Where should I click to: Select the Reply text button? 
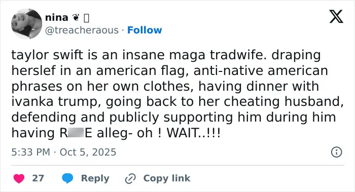pos(95,178)
